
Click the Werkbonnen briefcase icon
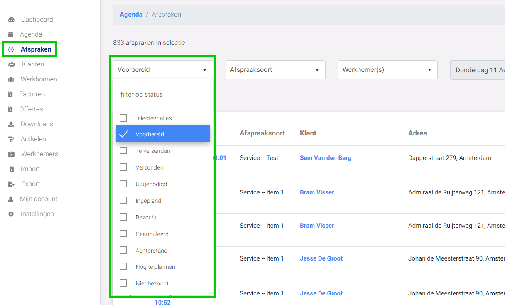click(x=11, y=79)
